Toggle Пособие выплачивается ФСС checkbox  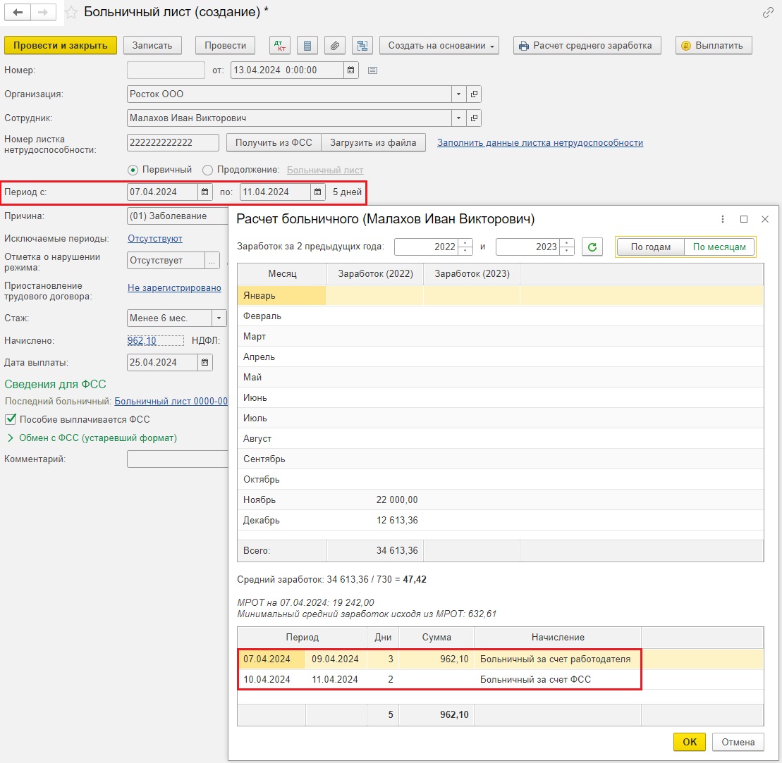(x=11, y=419)
